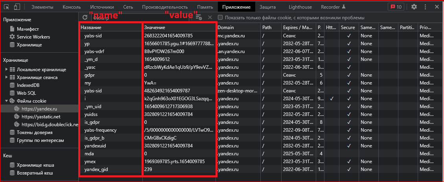Switch to the Консоль tab
The image size is (444, 182).
click(x=72, y=7)
